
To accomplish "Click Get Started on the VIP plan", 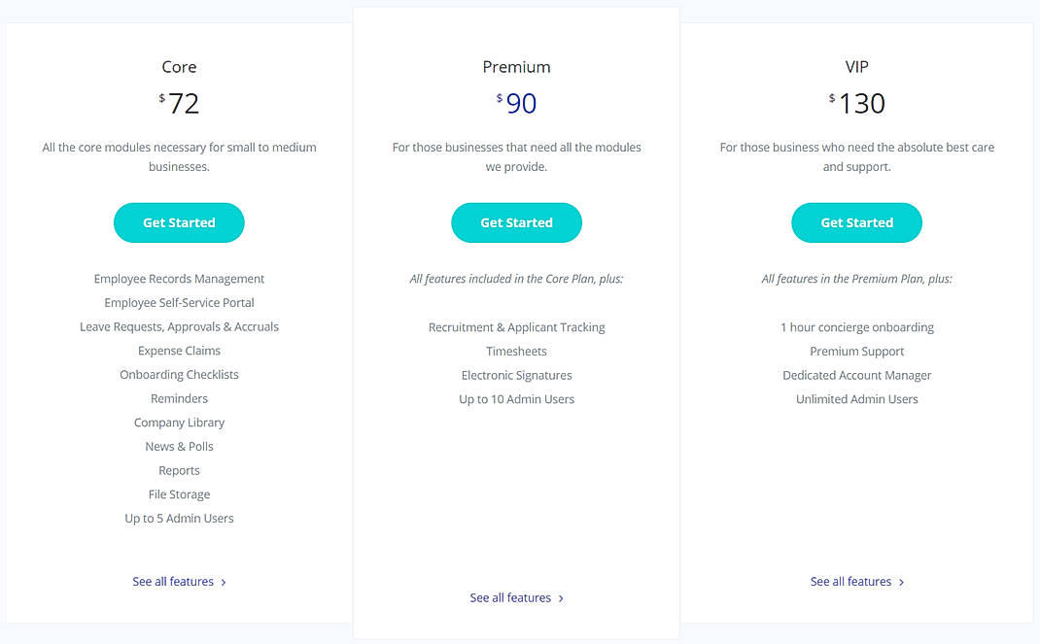I will [x=856, y=222].
